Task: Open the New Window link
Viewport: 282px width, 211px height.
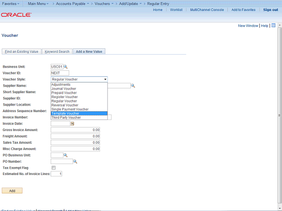Action: tap(248, 26)
